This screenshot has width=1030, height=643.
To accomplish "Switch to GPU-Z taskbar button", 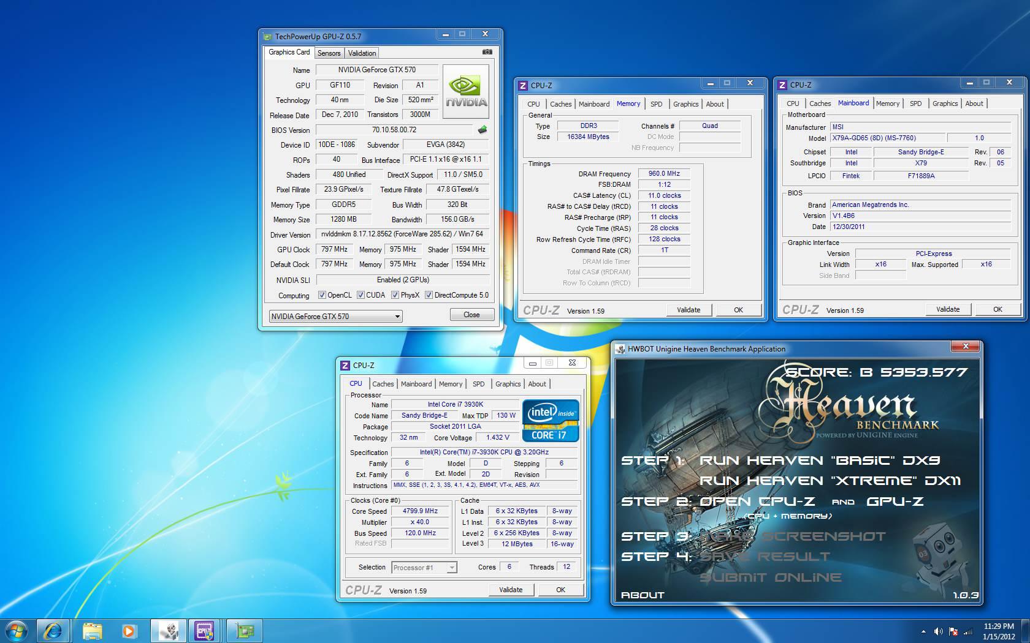I will coord(244,631).
